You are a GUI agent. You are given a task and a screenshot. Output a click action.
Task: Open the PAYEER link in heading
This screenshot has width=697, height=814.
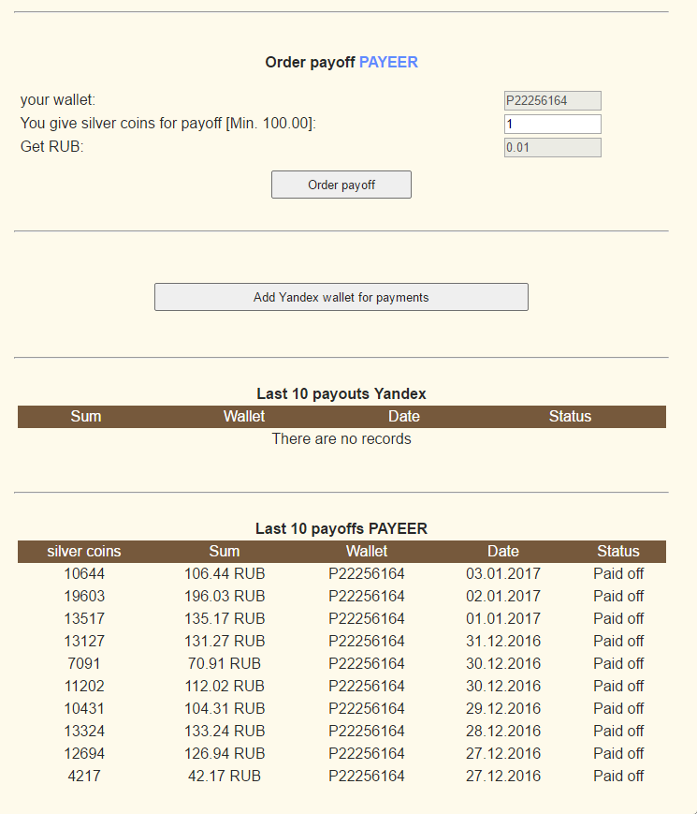click(388, 63)
